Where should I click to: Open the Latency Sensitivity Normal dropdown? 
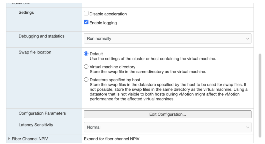point(167,127)
